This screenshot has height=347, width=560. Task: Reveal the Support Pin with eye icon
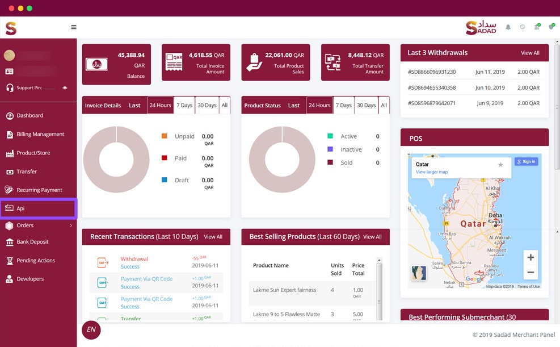pyautogui.click(x=65, y=88)
